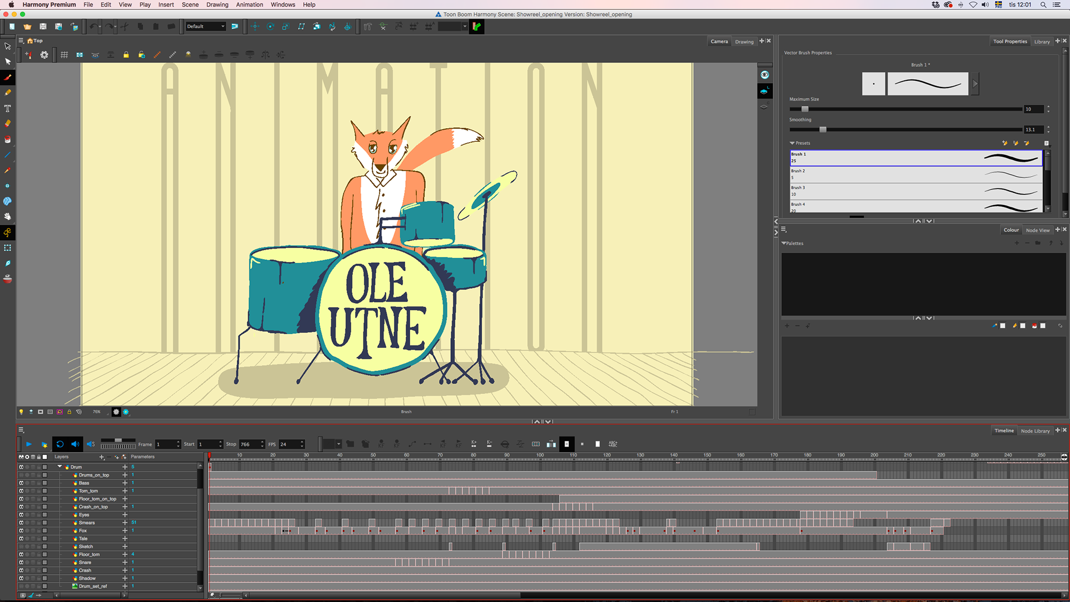Screen dimensions: 1070x602
Task: Click the Redo arrow in the toolbar
Action: [x=109, y=26]
